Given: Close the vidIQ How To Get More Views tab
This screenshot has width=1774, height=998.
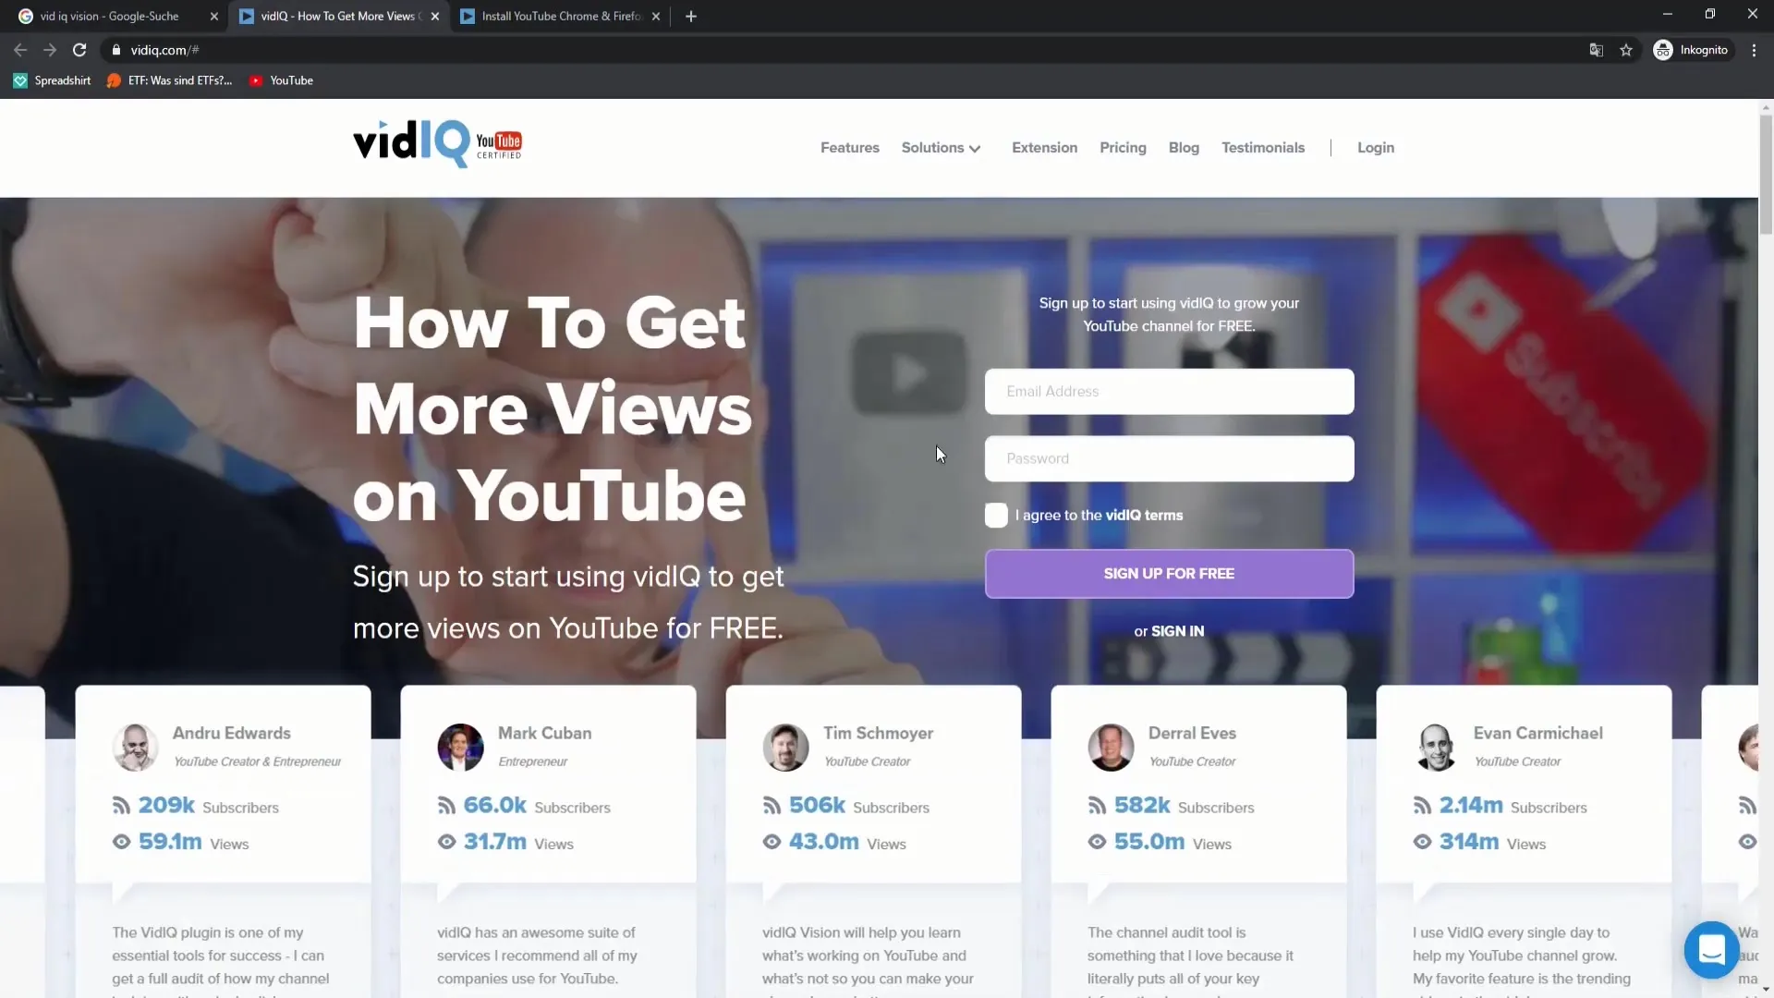Looking at the screenshot, I should click(x=435, y=16).
